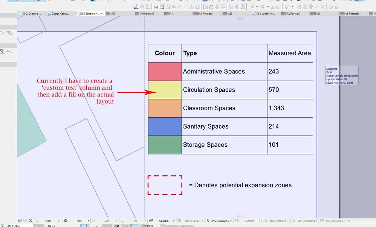The image size is (376, 227).
Task: Click the 01 As Existing renovation filter
Action: [305, 221]
